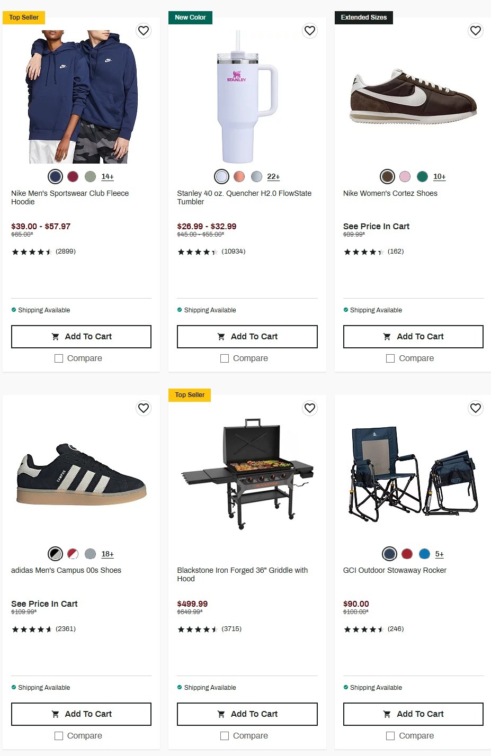Click the star rating of Blackstone Griddle
491x756 pixels.
click(x=198, y=629)
